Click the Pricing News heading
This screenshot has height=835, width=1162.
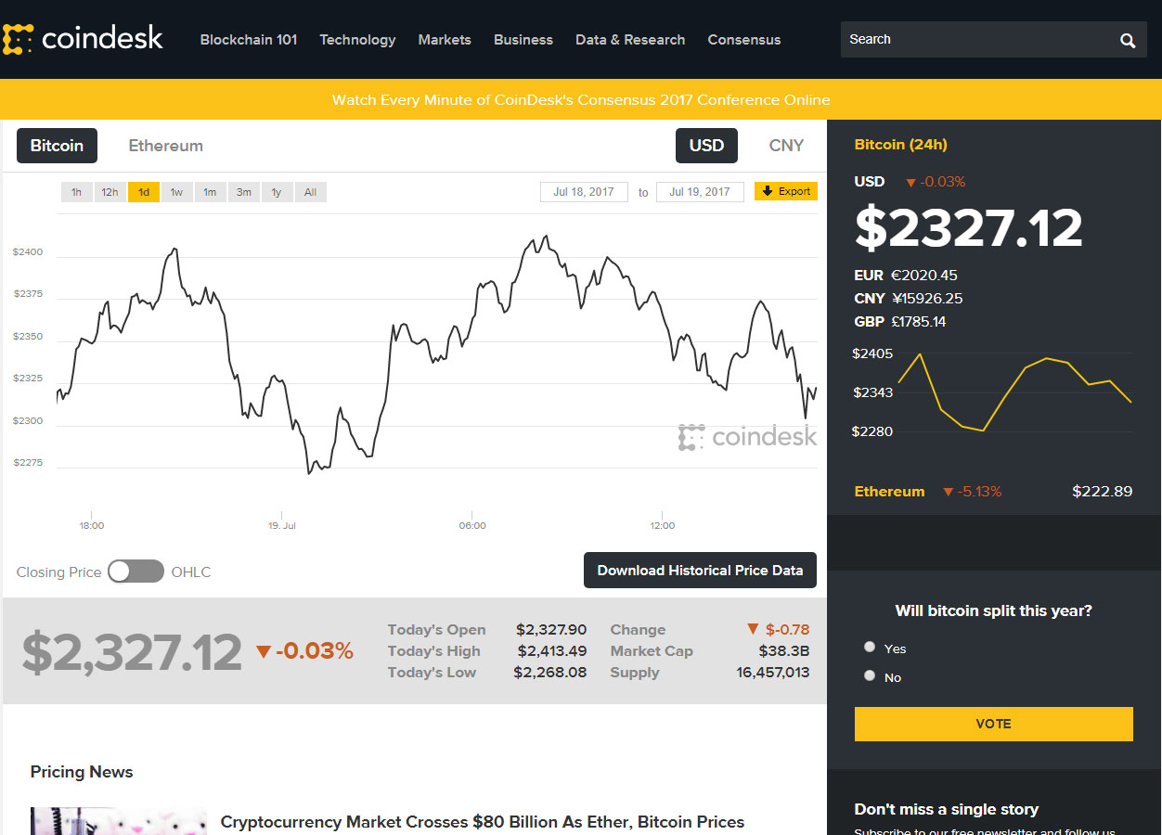pyautogui.click(x=82, y=772)
